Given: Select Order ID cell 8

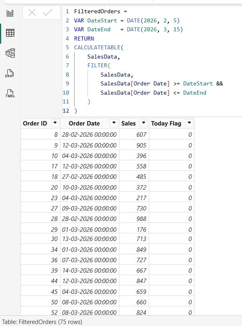Looking at the screenshot, I should tap(40, 134).
